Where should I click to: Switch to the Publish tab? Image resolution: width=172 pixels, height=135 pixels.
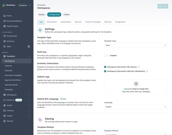pyautogui.click(x=66, y=15)
